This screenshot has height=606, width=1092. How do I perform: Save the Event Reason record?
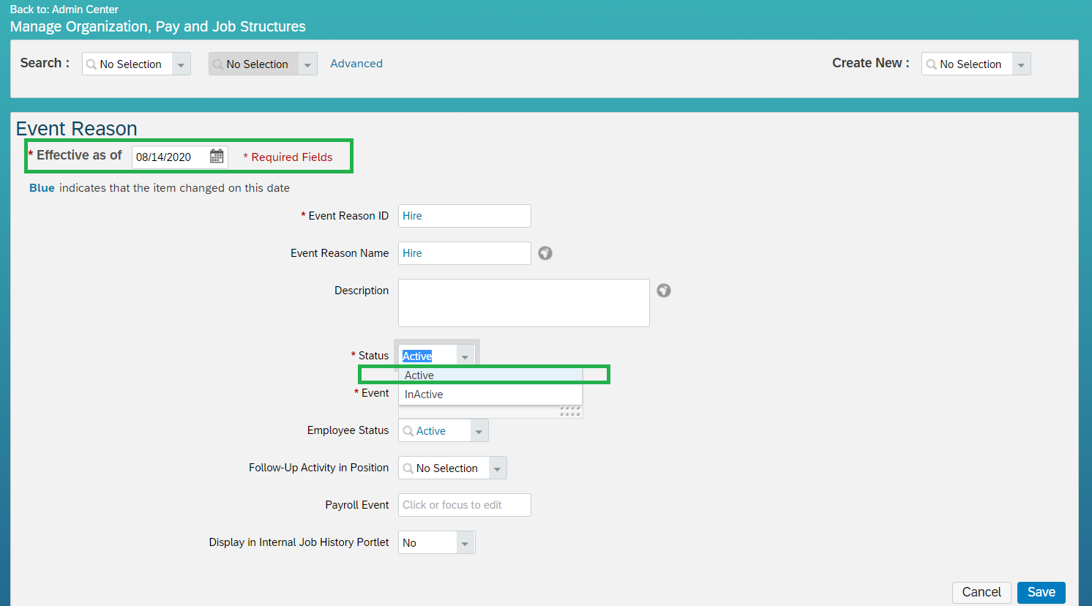coord(1041,592)
